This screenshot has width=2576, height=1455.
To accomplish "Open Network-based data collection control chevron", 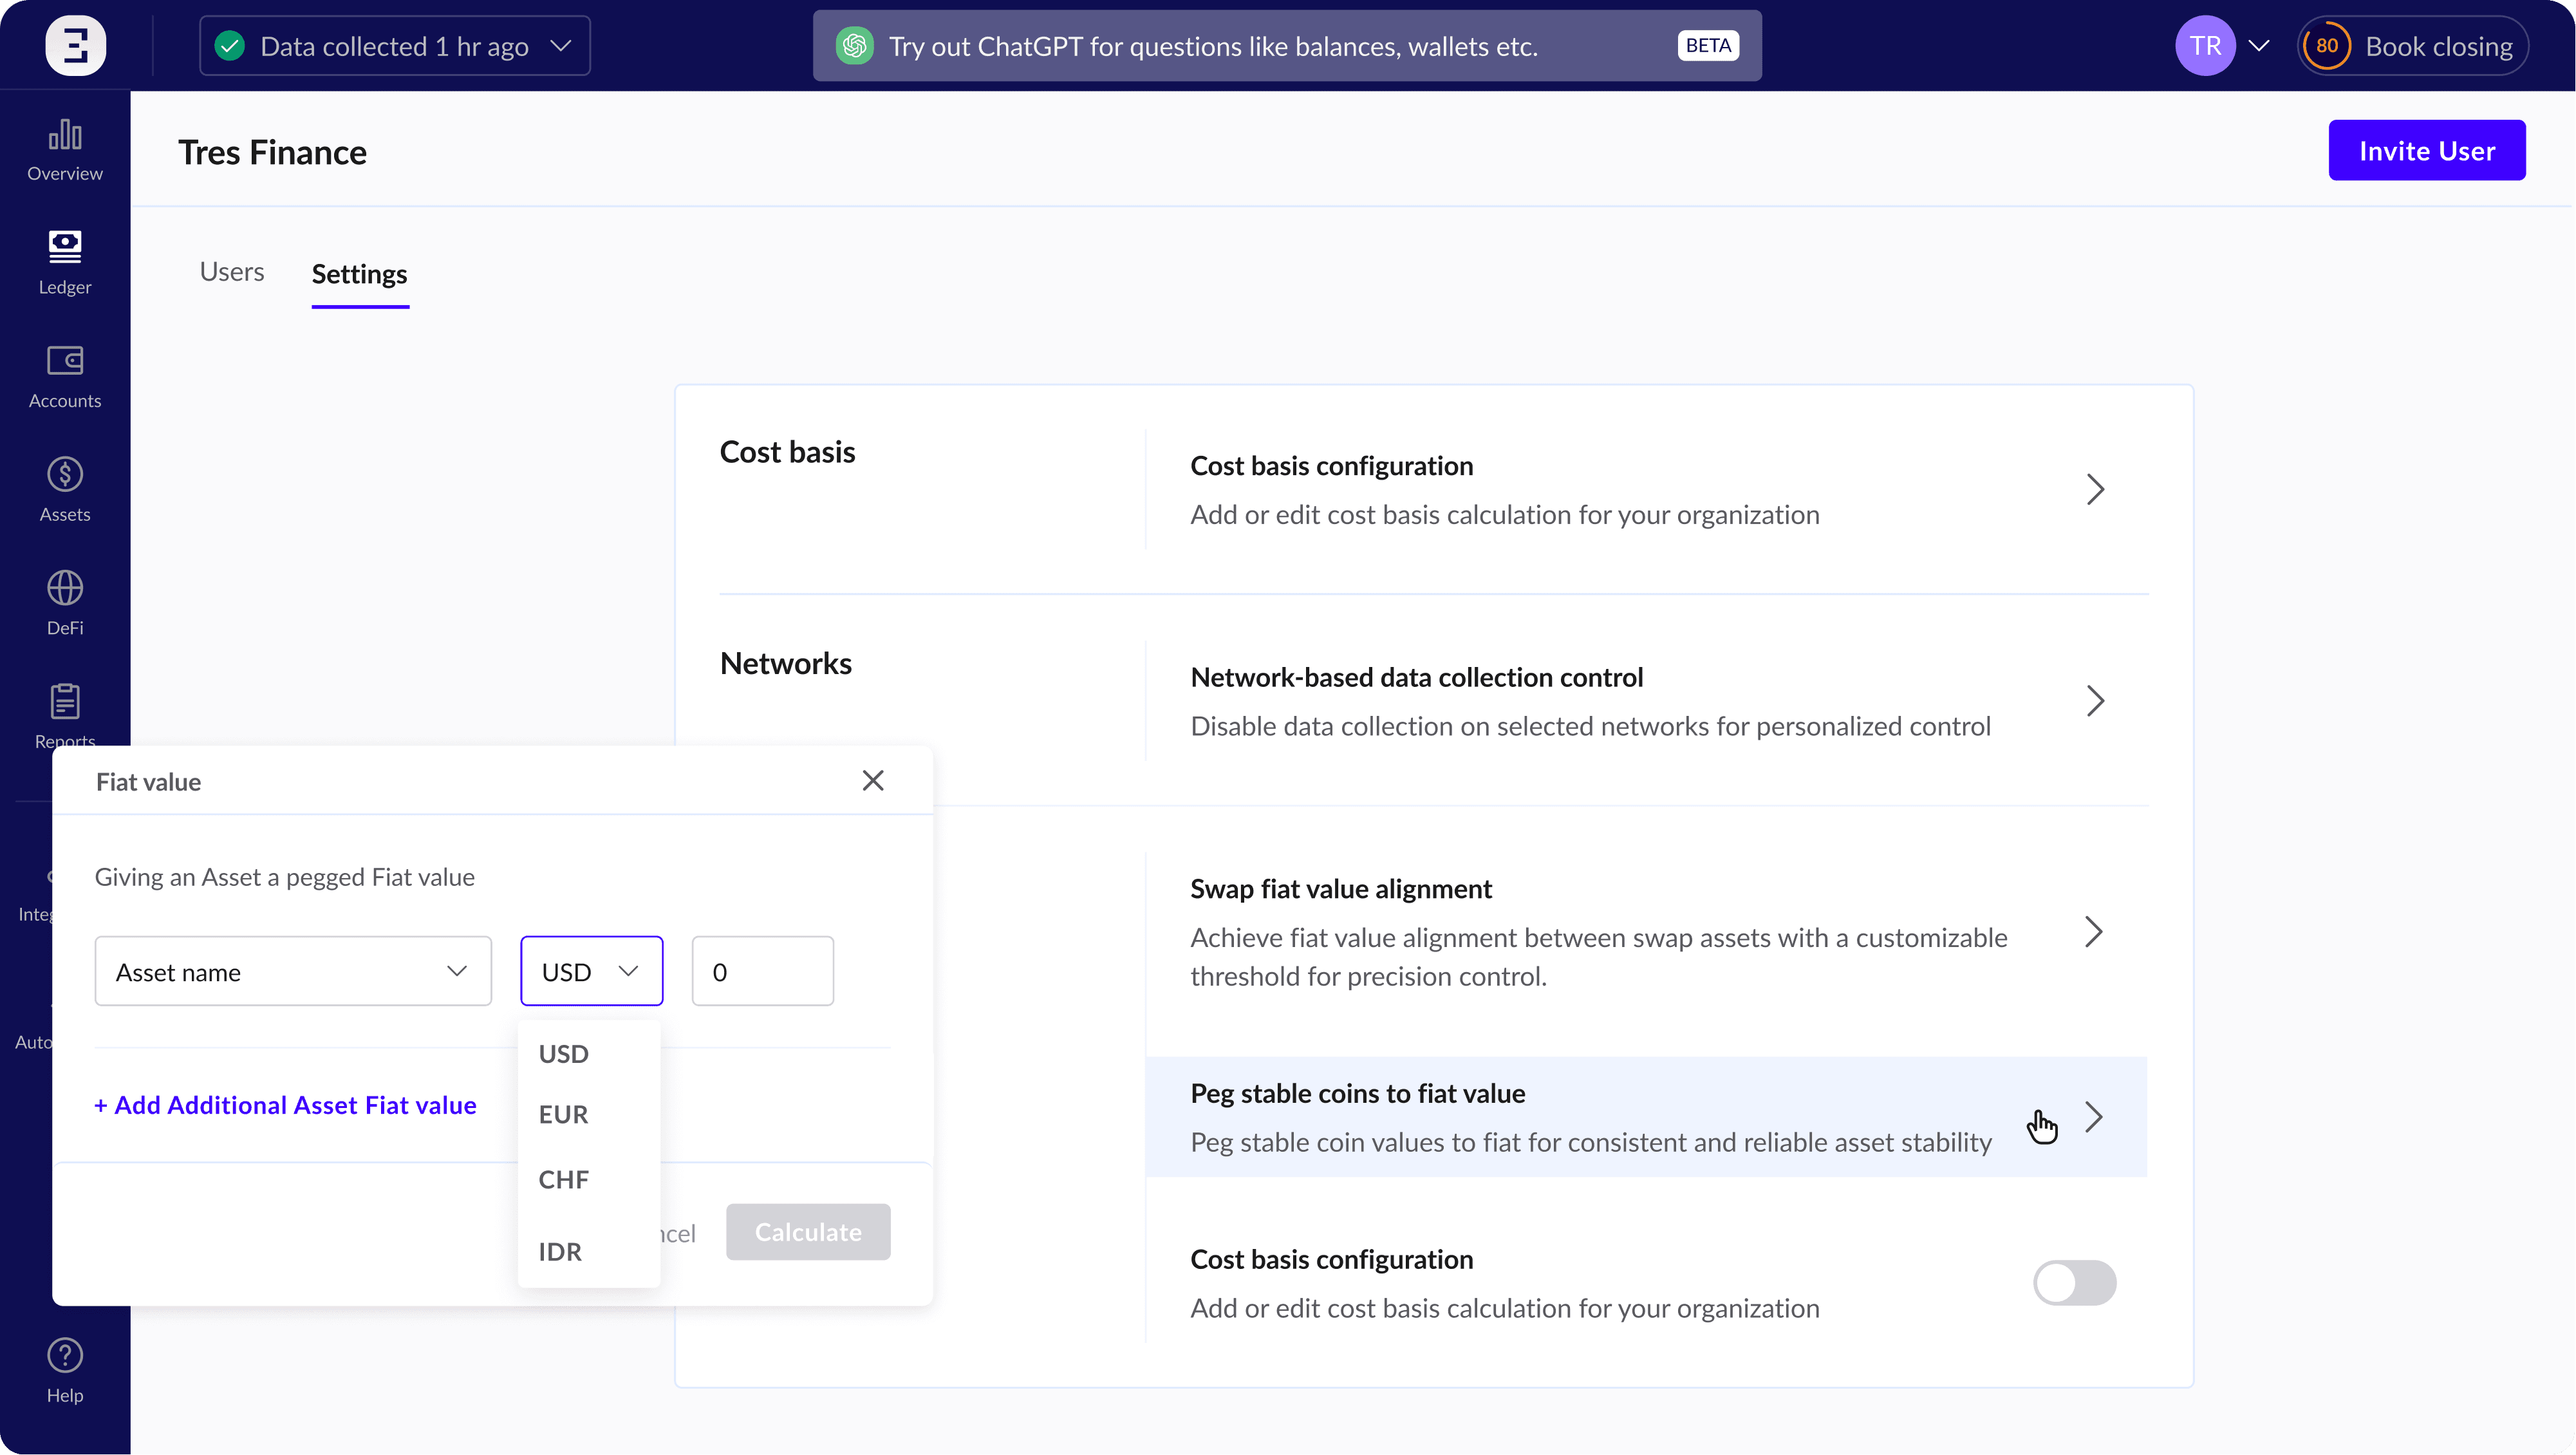I will click(x=2096, y=701).
